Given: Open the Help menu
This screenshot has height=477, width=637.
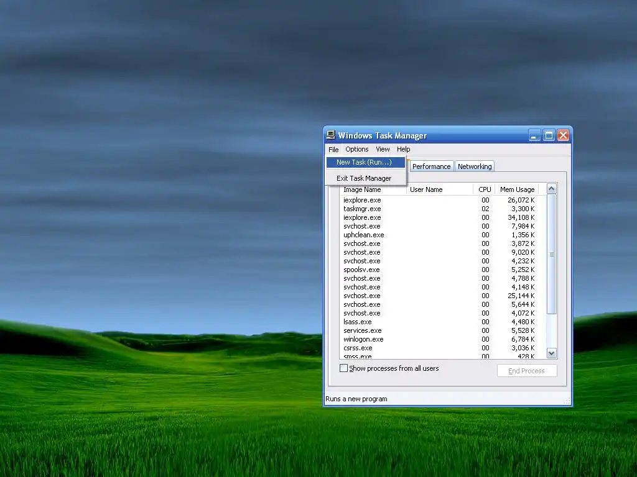Looking at the screenshot, I should [x=403, y=149].
